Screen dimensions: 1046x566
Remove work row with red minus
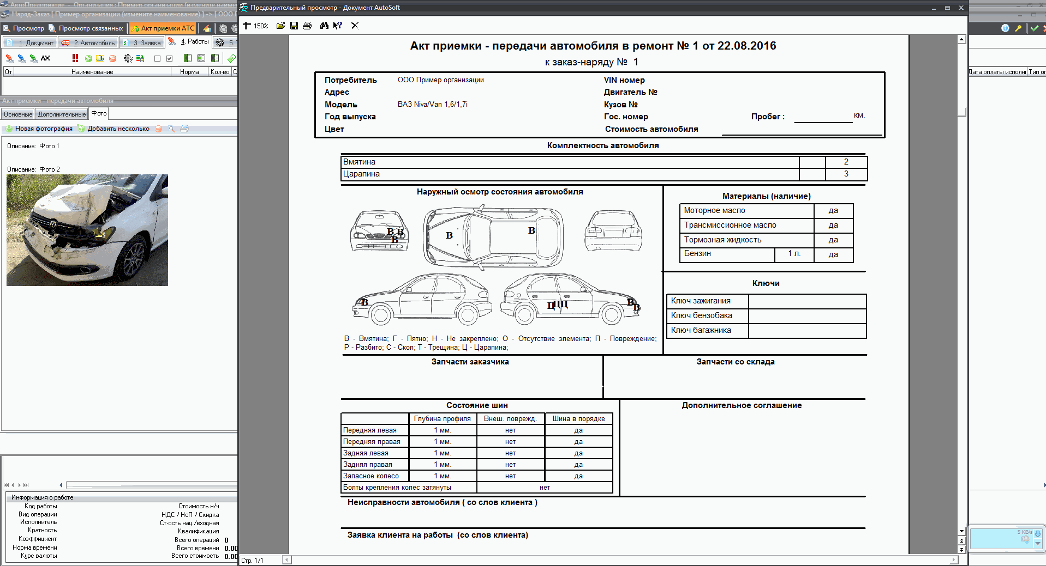112,58
